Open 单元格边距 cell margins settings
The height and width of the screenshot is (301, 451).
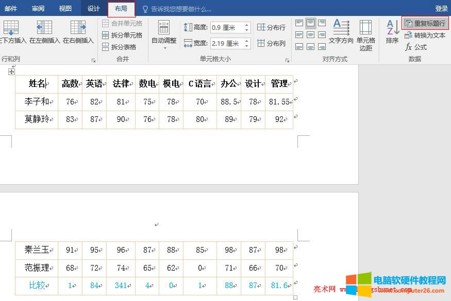click(367, 34)
